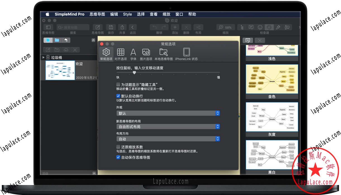Image resolution: width=341 pixels, height=195 pixels.
Task: Click the 撤销 undo button
Action: (x=154, y=27)
